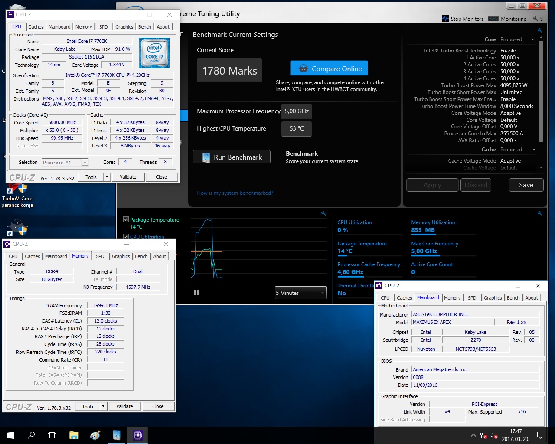The image size is (555, 444).
Task: Click Close button in CPU-Z Memory window
Action: click(158, 406)
